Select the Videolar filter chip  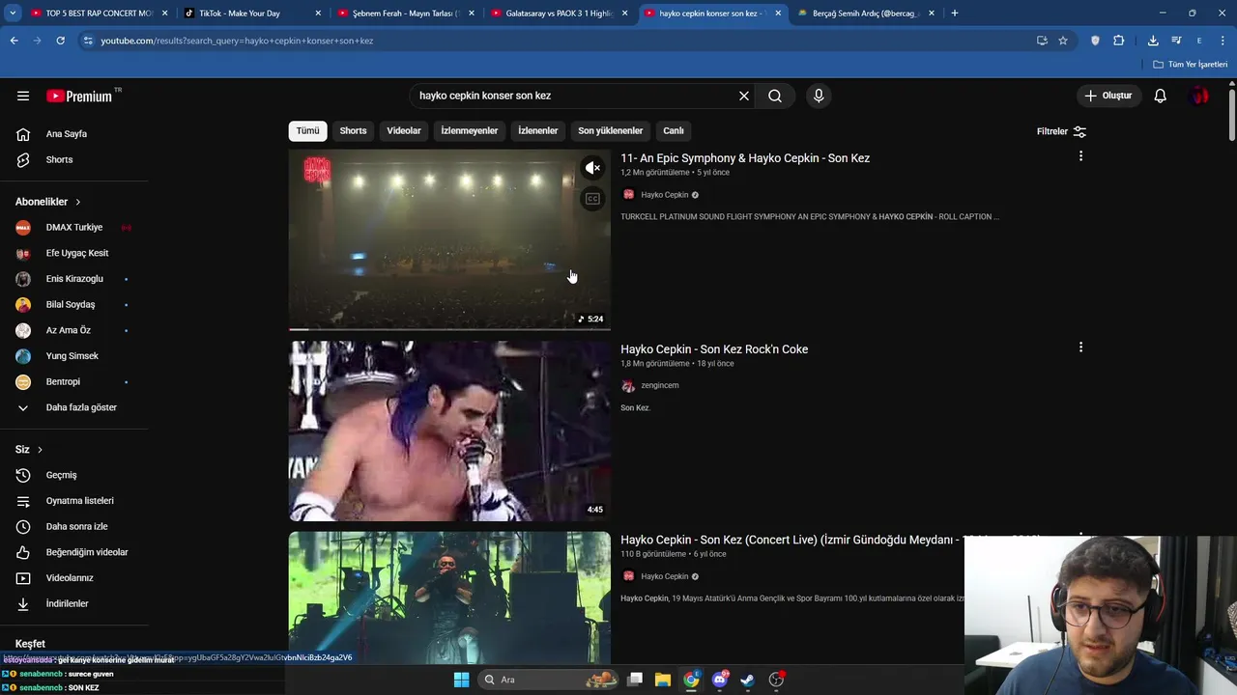point(404,130)
